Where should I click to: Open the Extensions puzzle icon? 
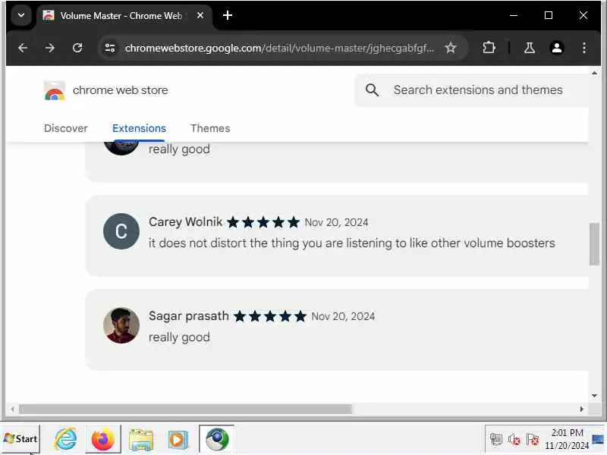[489, 48]
